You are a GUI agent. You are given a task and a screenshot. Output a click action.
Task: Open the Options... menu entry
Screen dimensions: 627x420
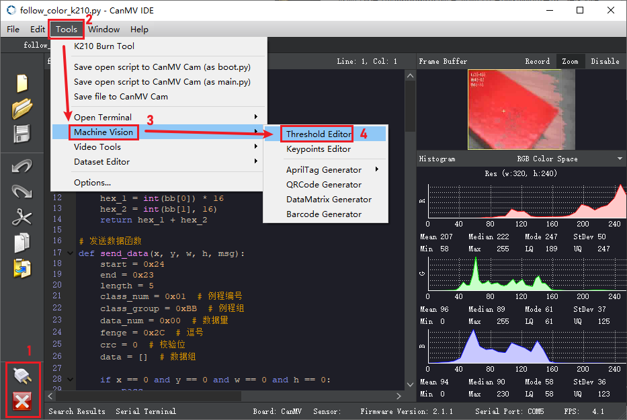pos(159,182)
